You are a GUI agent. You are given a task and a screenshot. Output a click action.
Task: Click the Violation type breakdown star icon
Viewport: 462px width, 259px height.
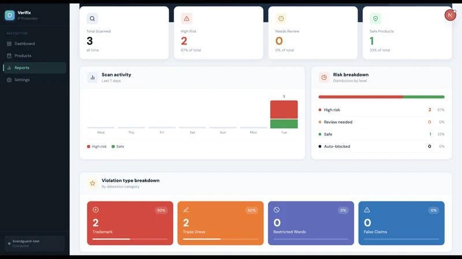coord(92,183)
